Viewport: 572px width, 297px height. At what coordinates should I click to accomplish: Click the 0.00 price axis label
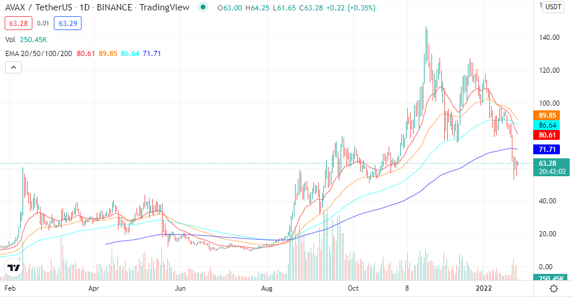[546, 266]
